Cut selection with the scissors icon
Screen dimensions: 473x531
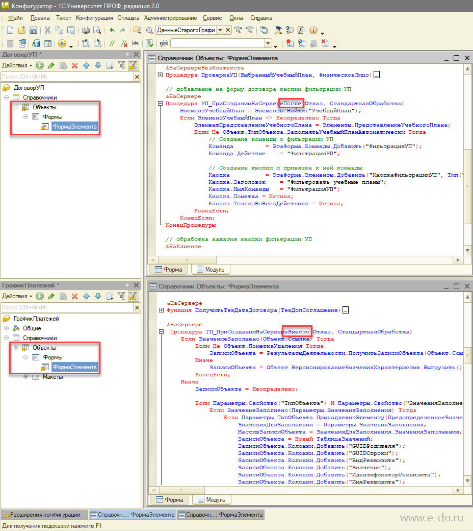48,30
